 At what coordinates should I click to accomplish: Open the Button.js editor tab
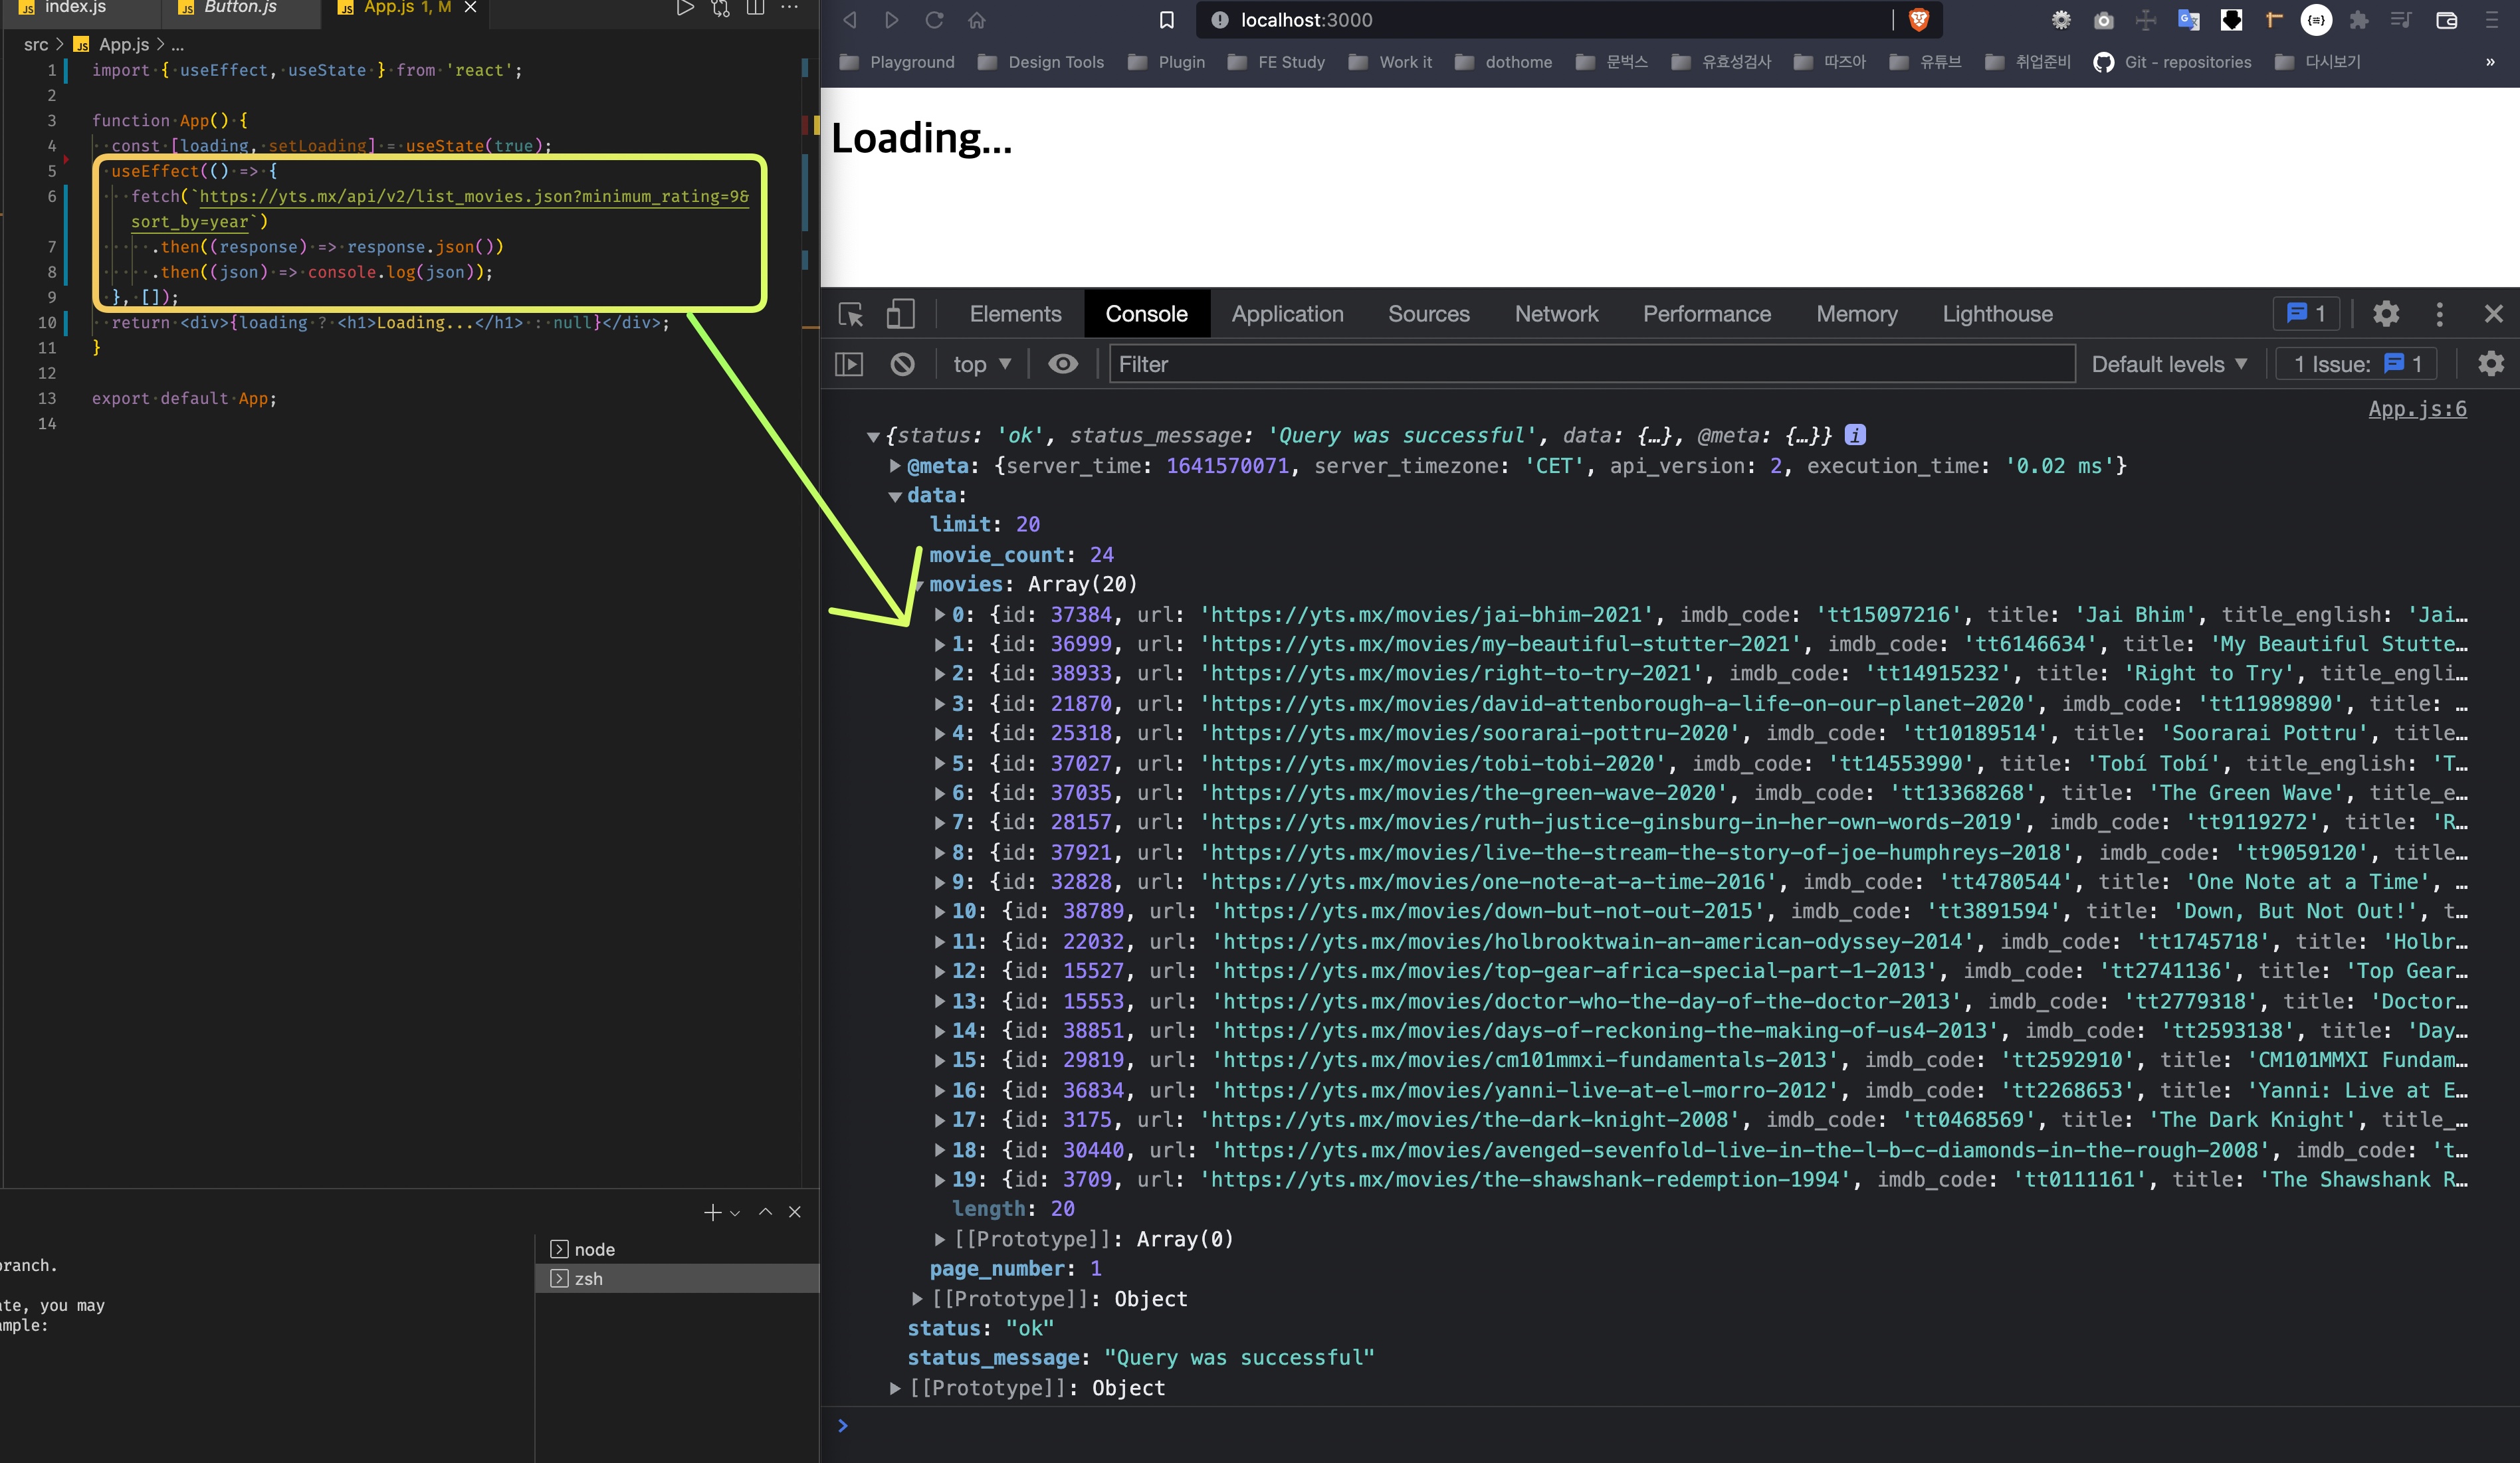239,8
